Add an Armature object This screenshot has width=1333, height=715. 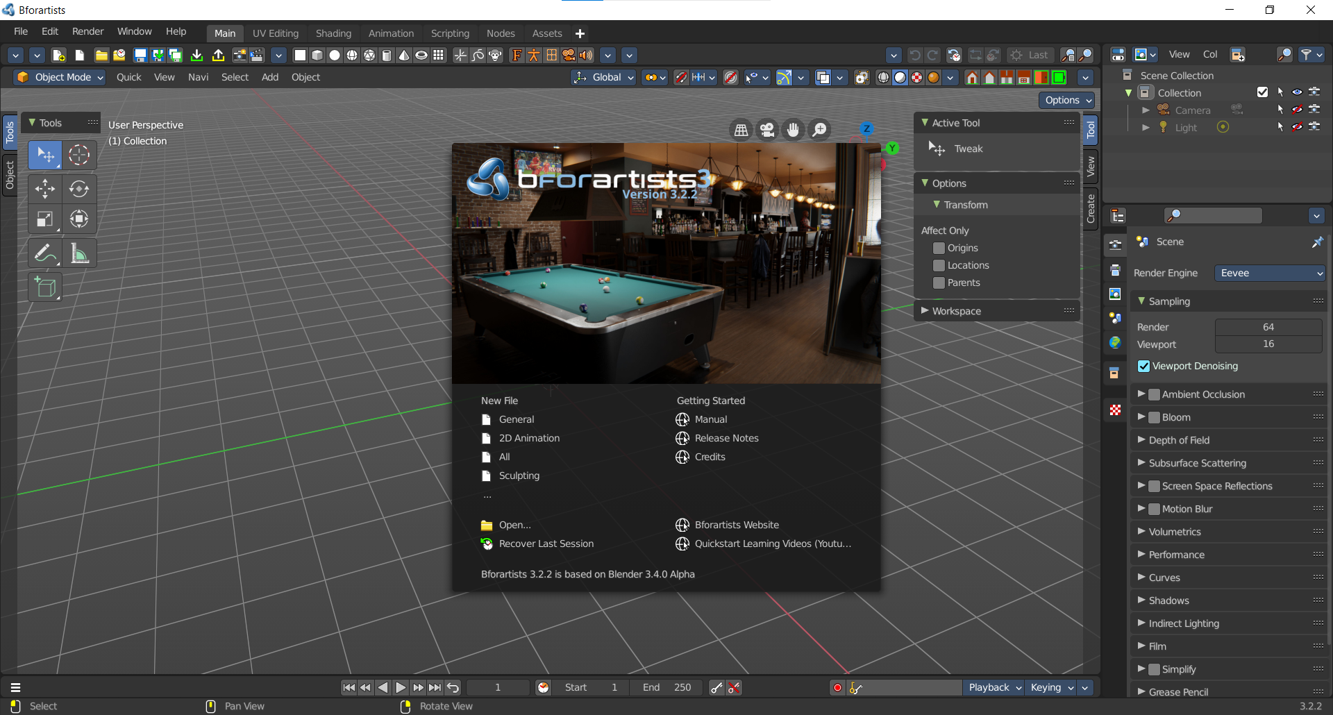coord(534,56)
